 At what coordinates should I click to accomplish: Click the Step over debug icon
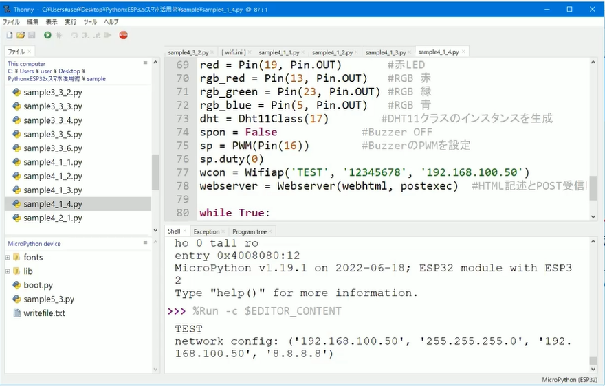[74, 35]
